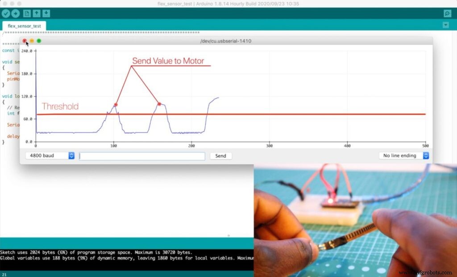This screenshot has width=457, height=277.
Task: Open the 4800 baud rate dropdown
Action: click(x=50, y=155)
